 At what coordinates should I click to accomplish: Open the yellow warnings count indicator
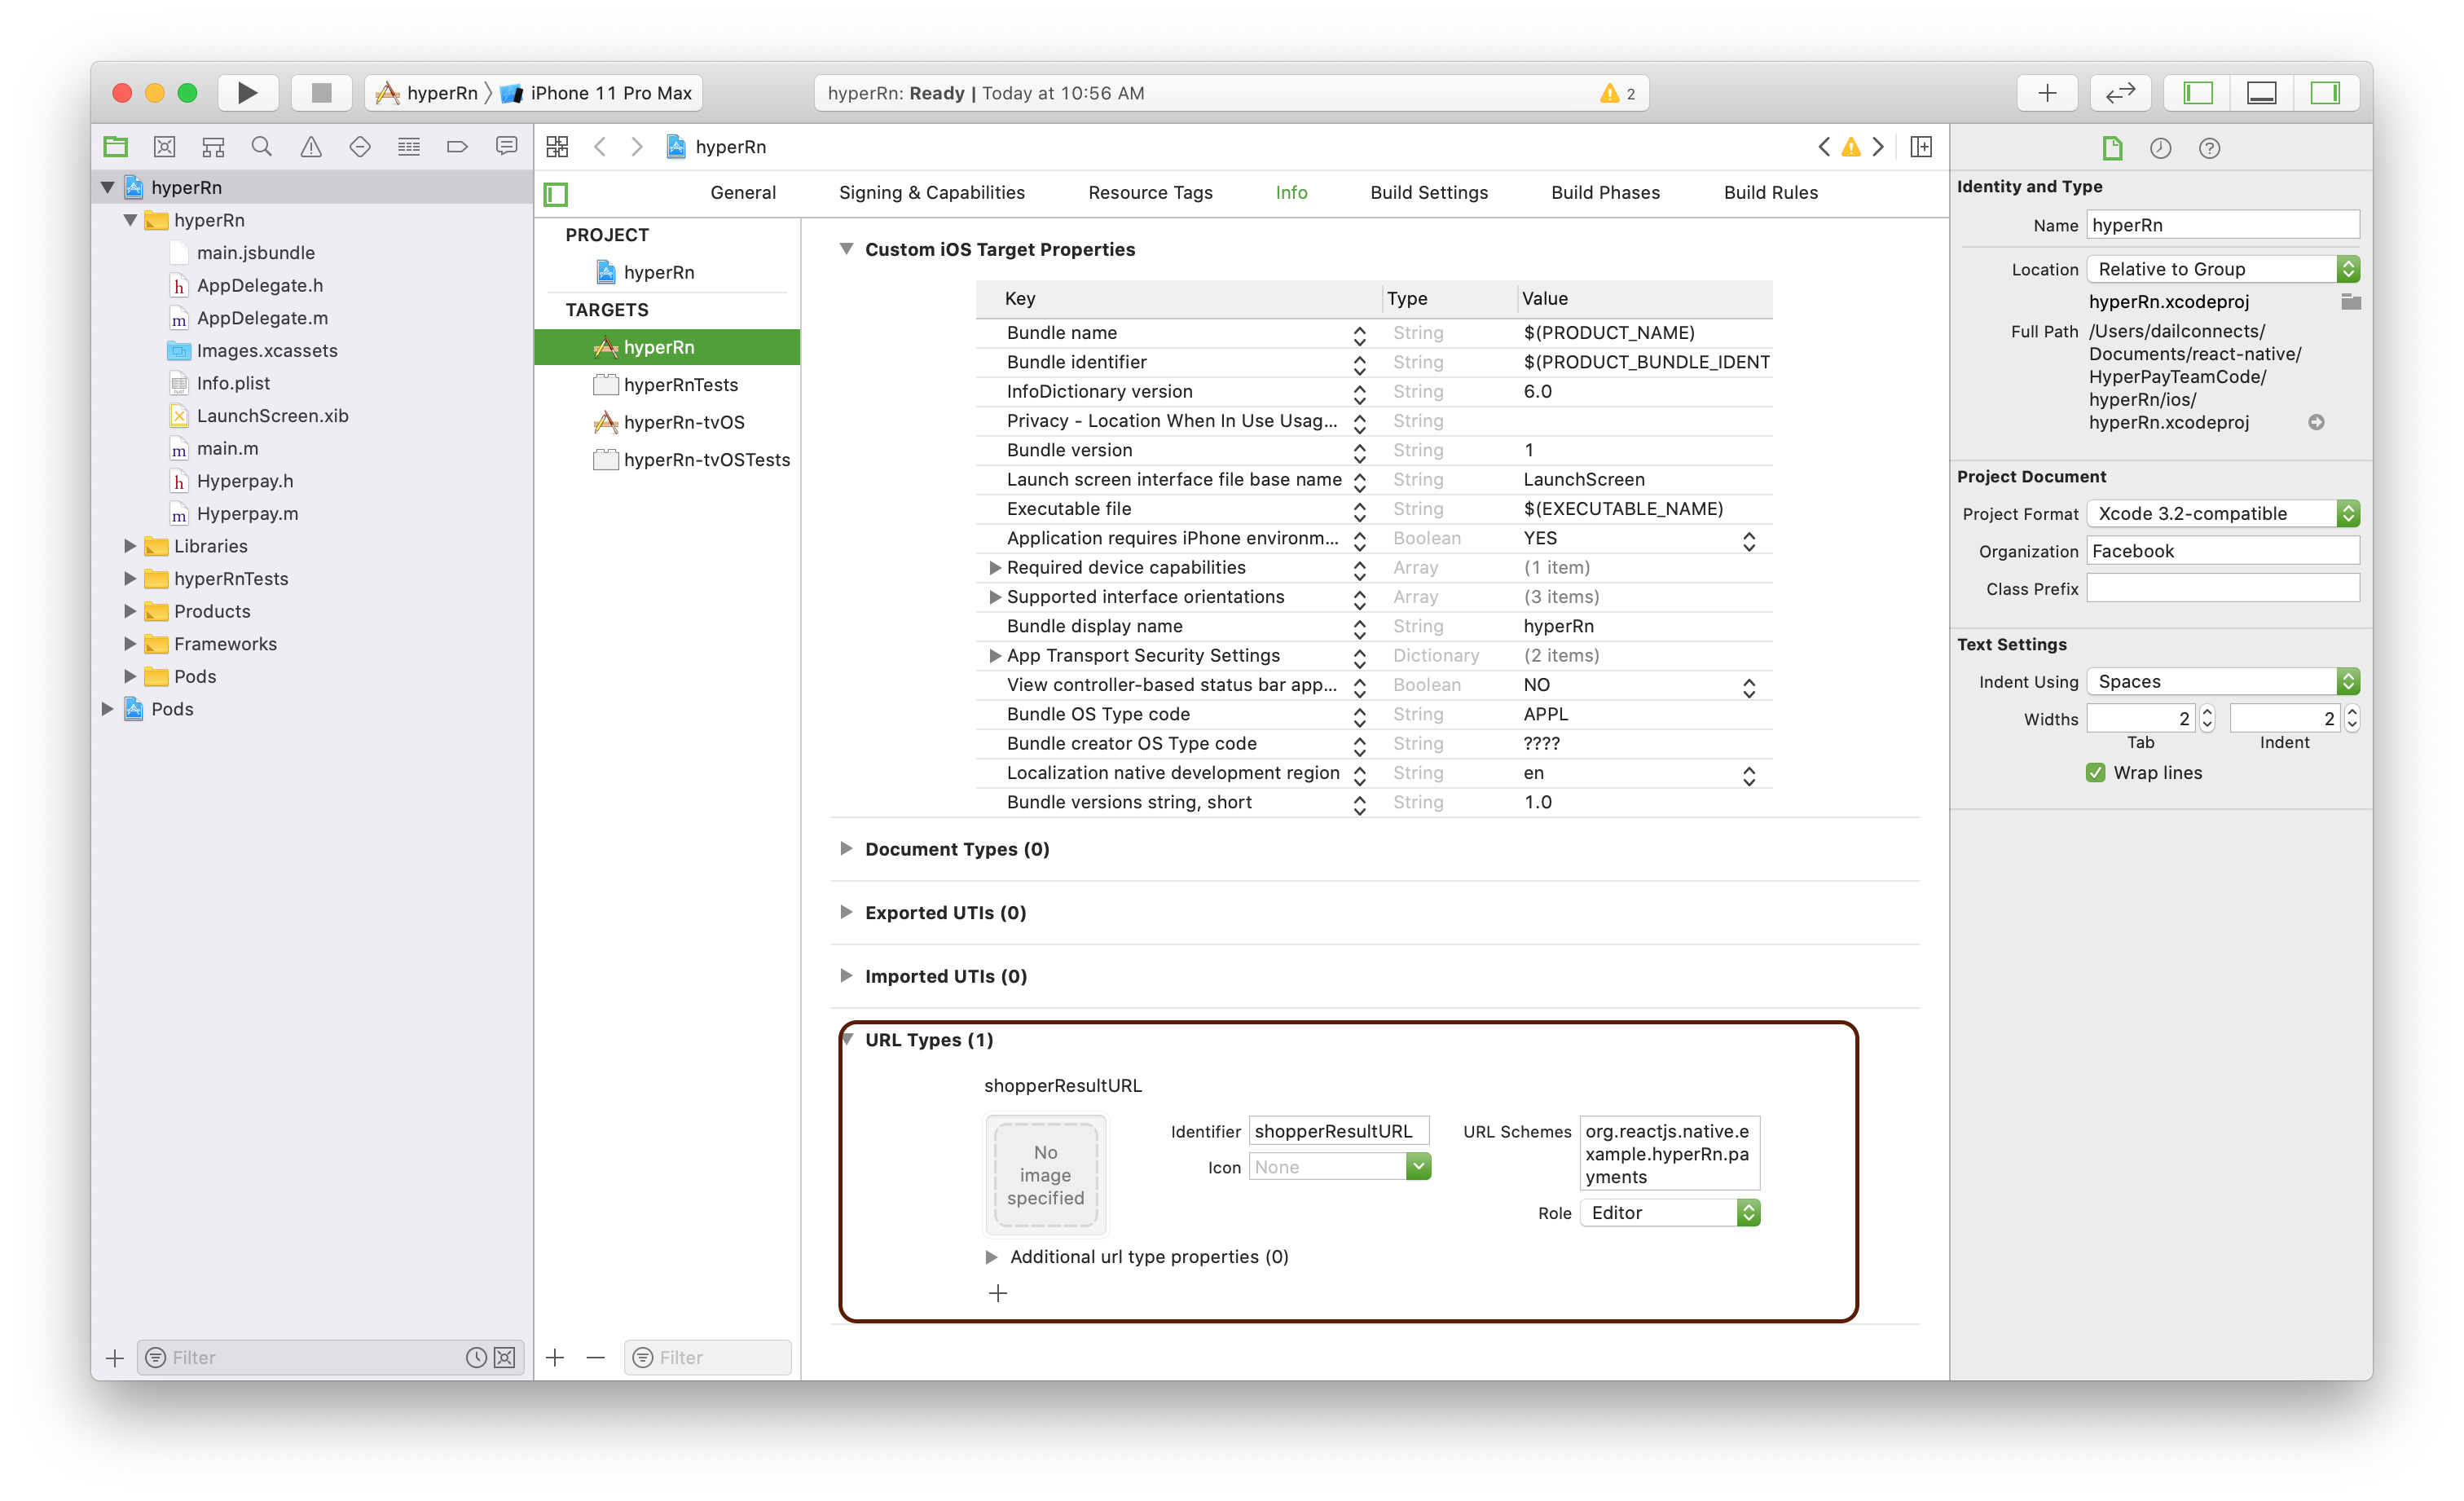pyautogui.click(x=1617, y=93)
